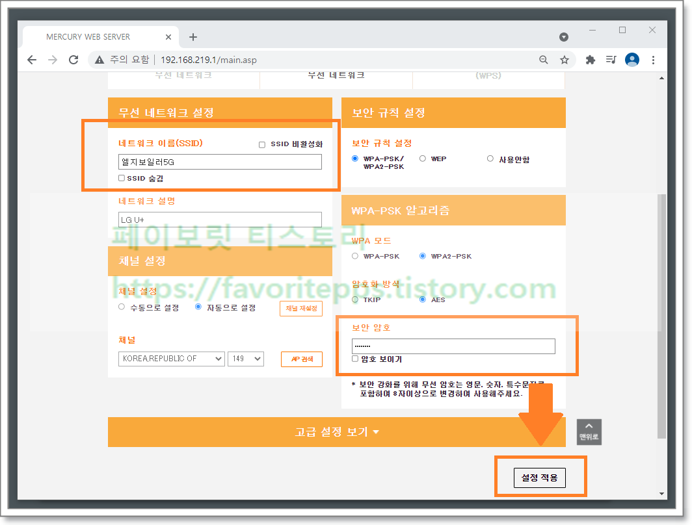This screenshot has width=692, height=525.
Task: Click the not-secure warning triangle icon
Action: [100, 60]
